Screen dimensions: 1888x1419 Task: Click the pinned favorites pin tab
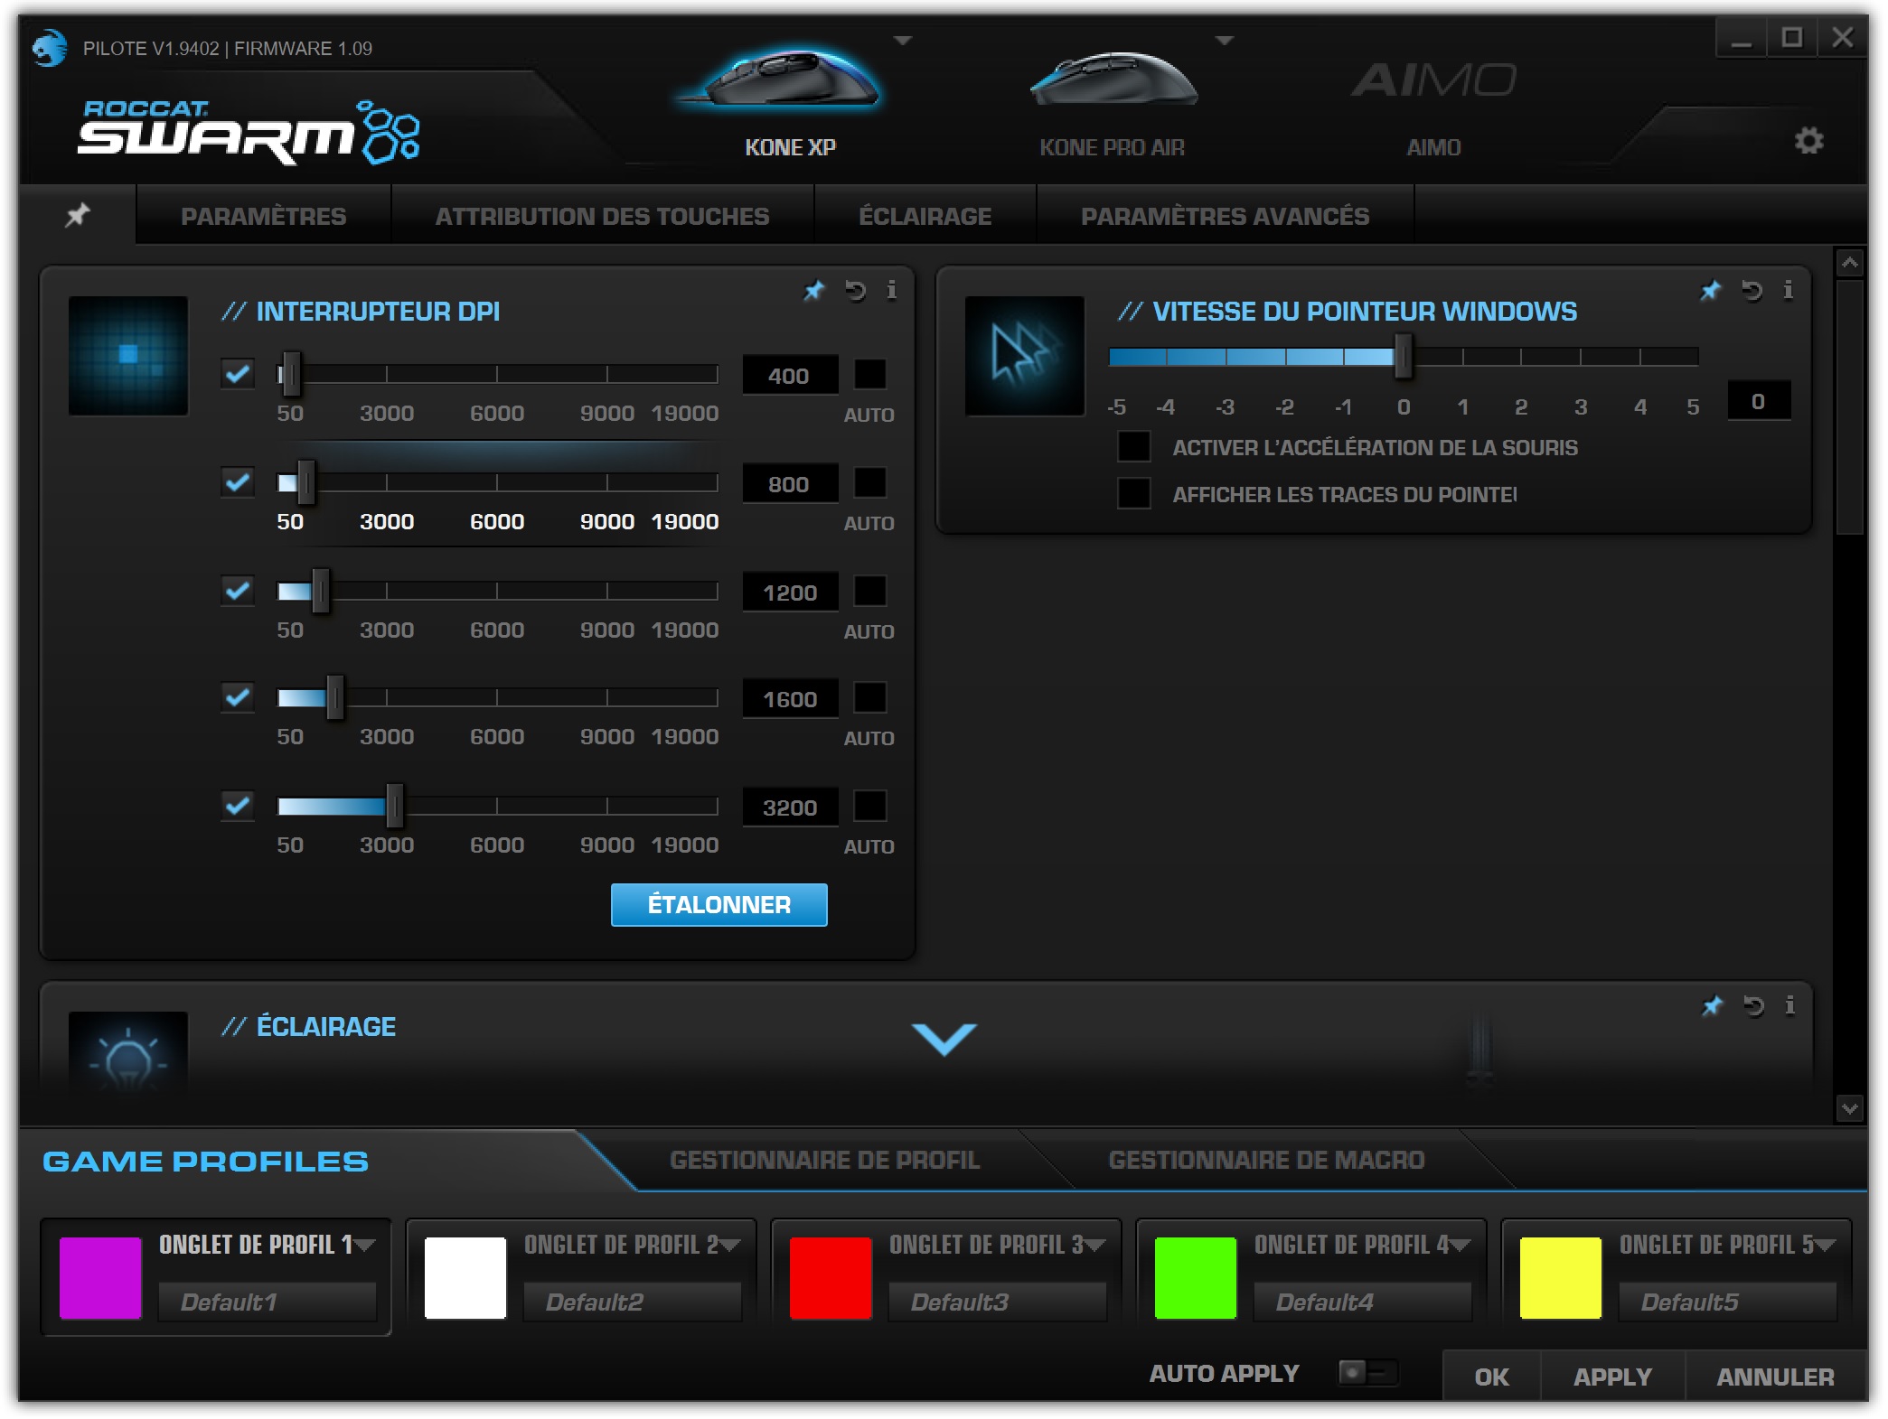78,215
